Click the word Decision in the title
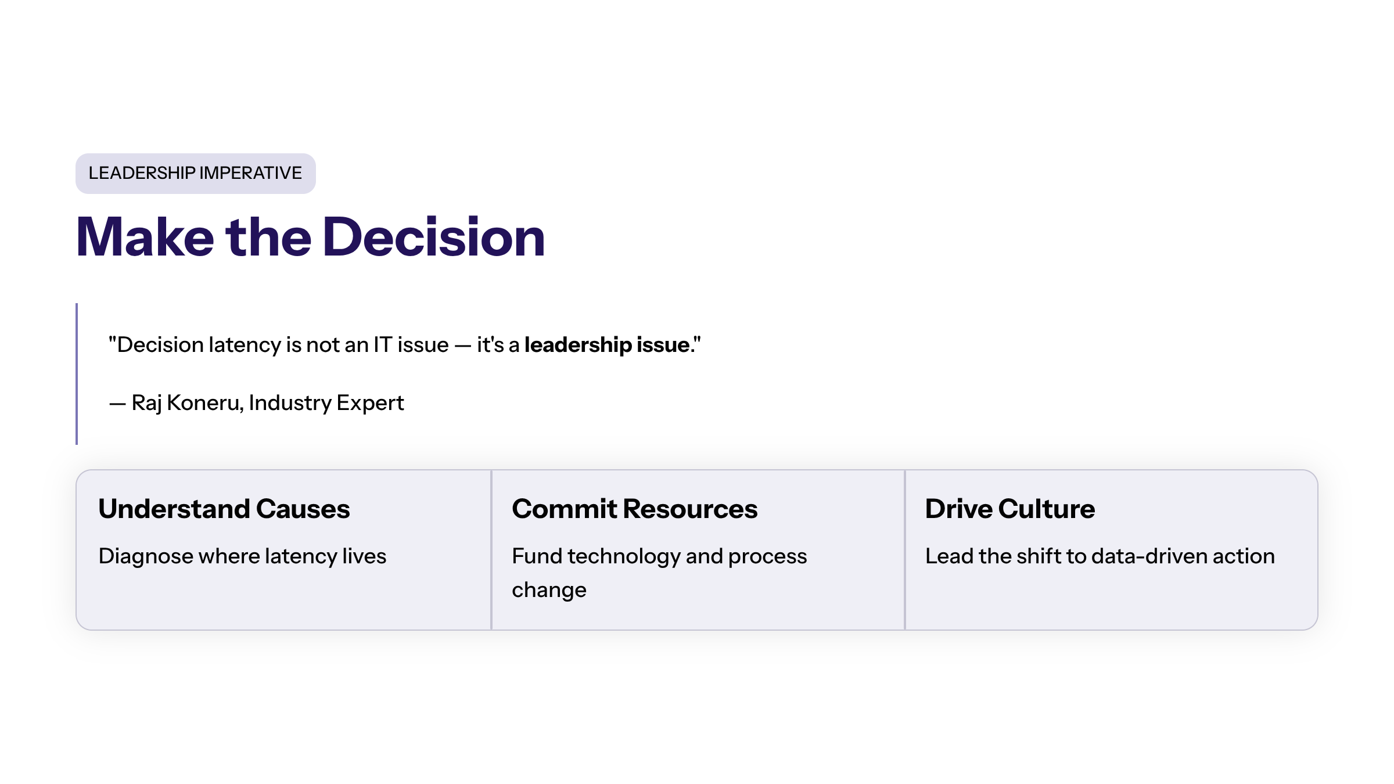 pos(434,237)
